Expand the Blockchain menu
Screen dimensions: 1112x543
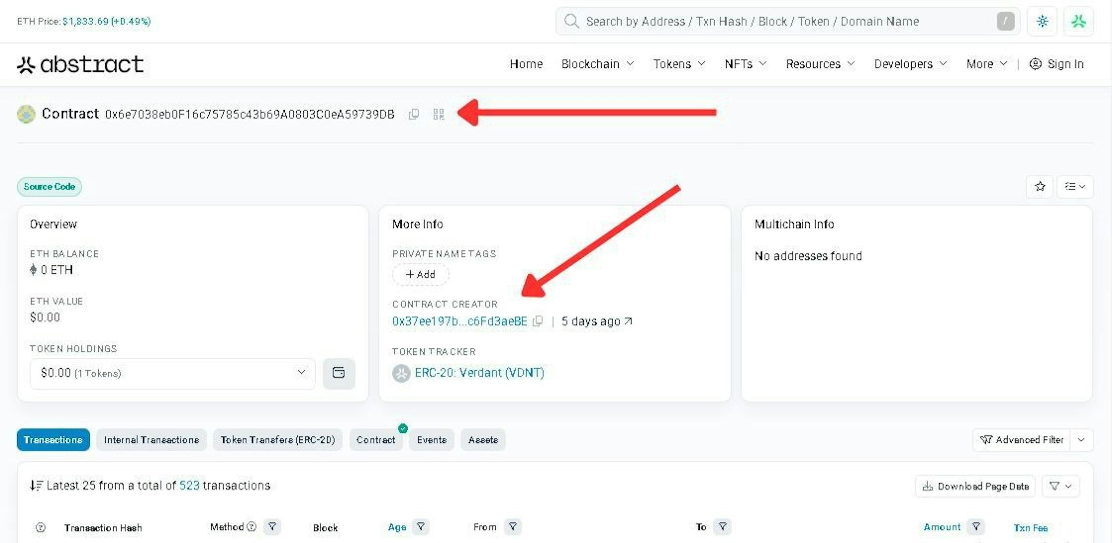[x=597, y=64]
